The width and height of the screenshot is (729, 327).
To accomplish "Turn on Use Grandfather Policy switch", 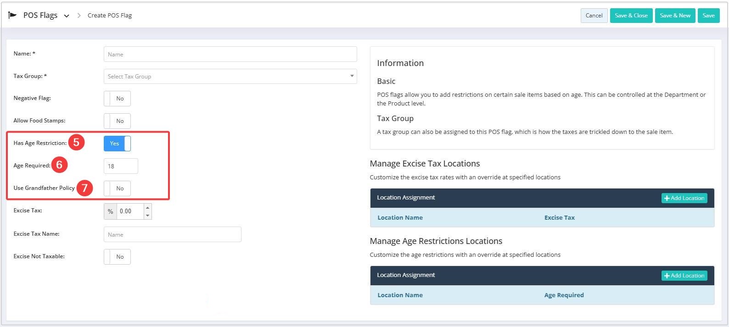I will [117, 188].
